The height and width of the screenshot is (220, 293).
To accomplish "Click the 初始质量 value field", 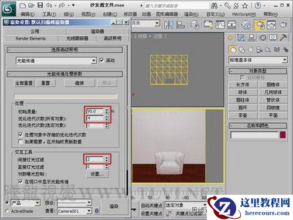I will [96, 111].
